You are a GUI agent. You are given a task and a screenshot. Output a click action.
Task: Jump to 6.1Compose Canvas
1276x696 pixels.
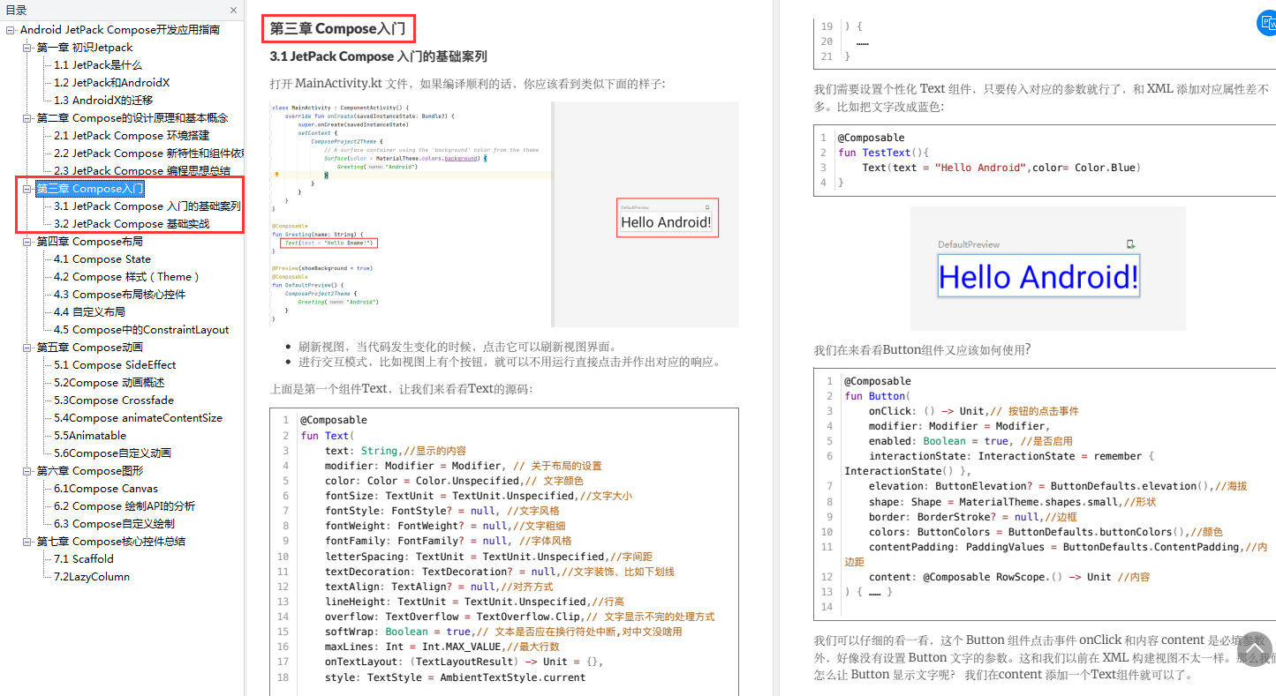pos(106,489)
